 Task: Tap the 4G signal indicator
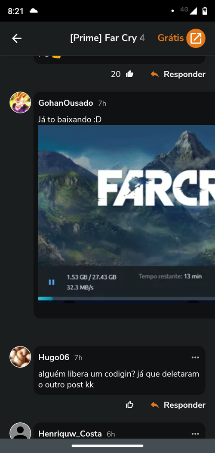[188, 10]
